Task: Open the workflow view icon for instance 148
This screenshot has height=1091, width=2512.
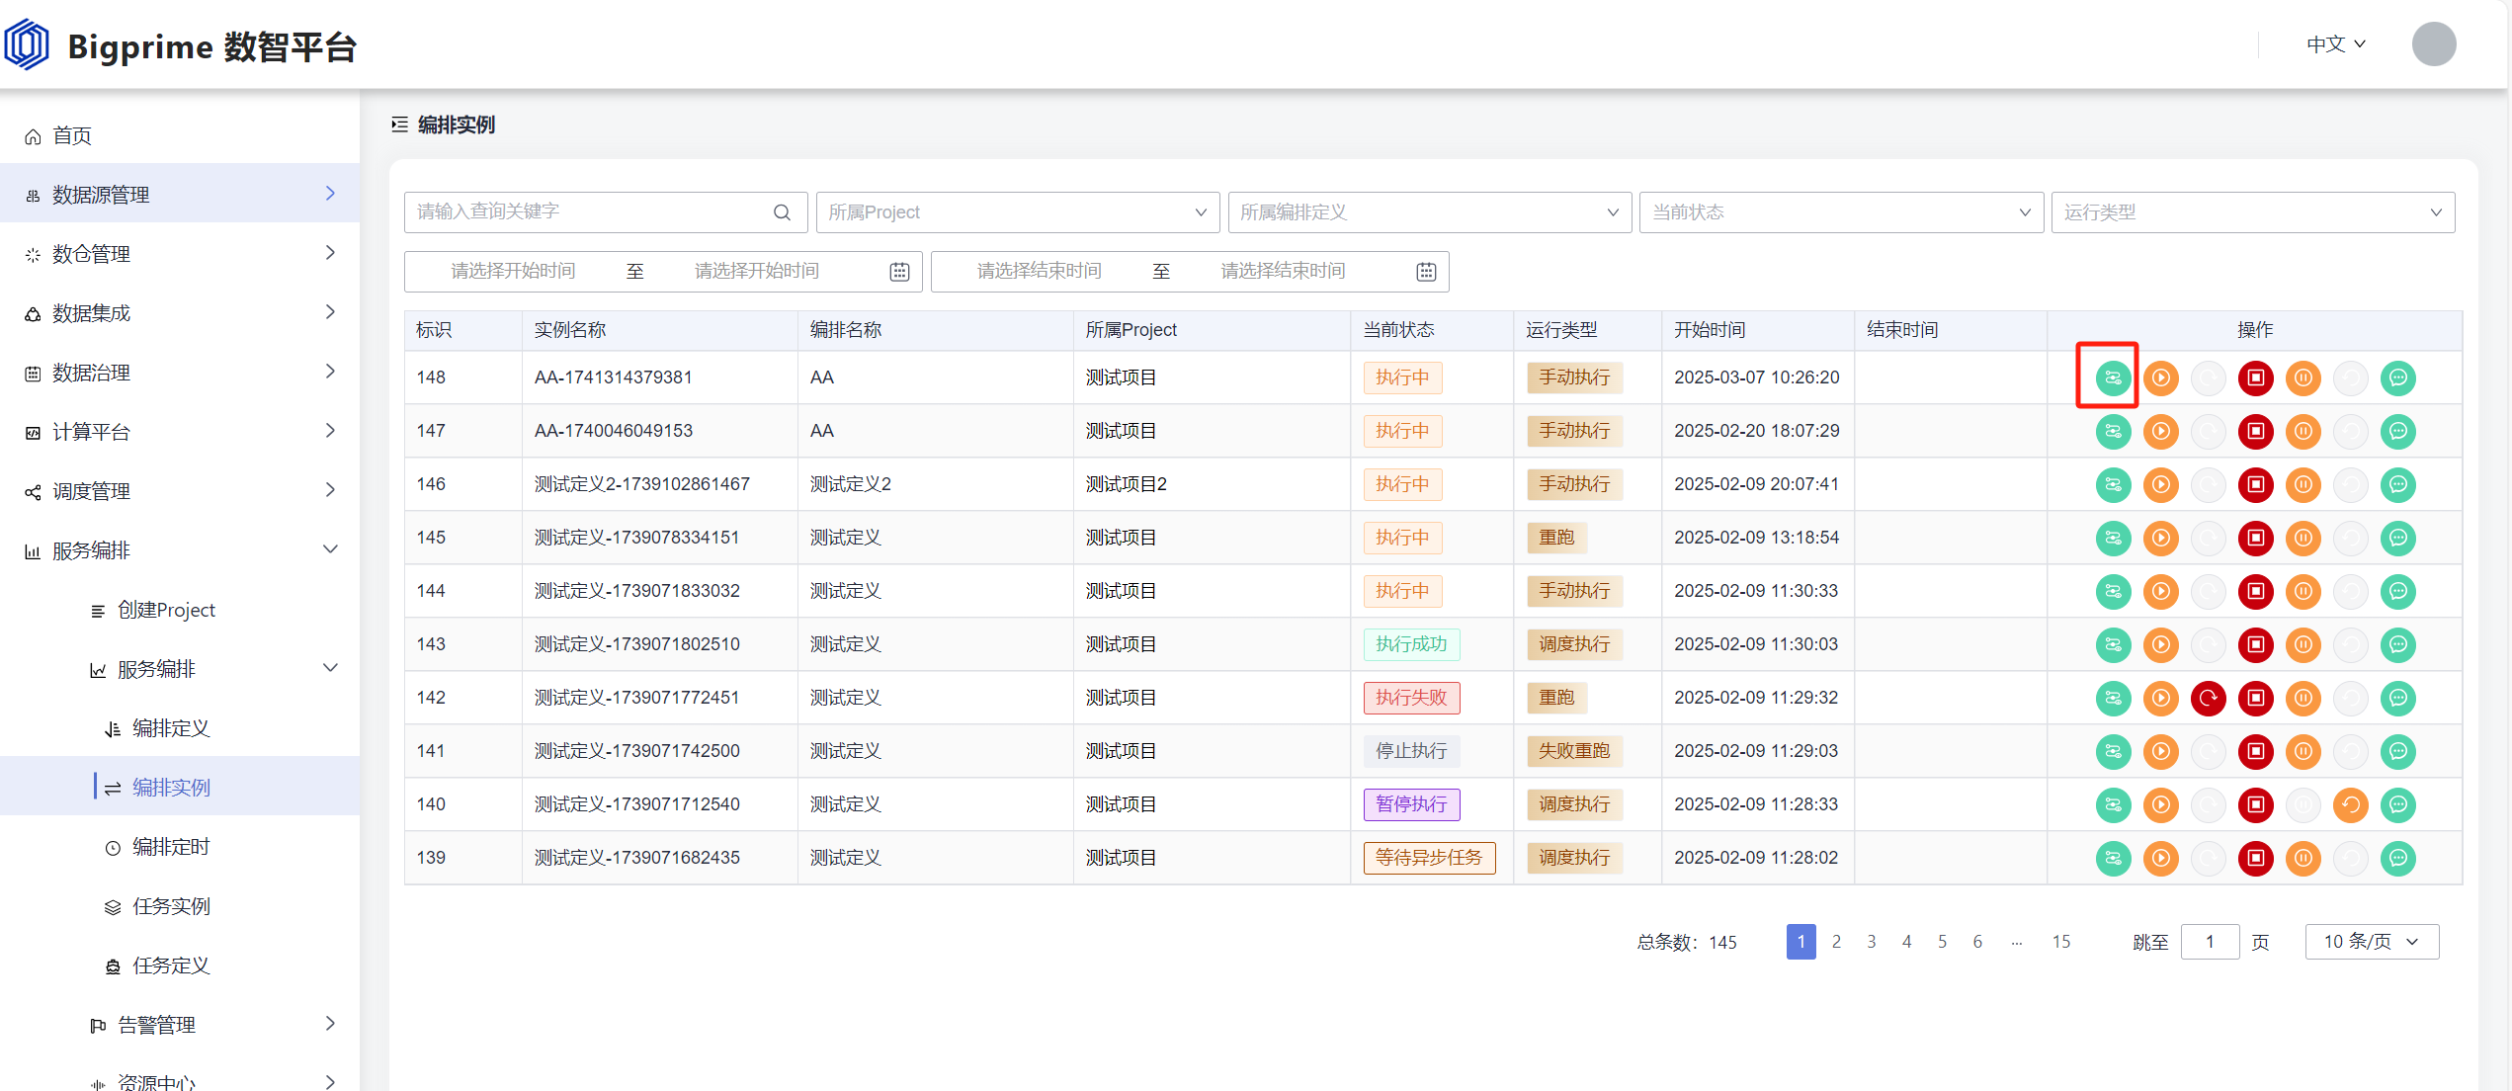Action: (2113, 378)
